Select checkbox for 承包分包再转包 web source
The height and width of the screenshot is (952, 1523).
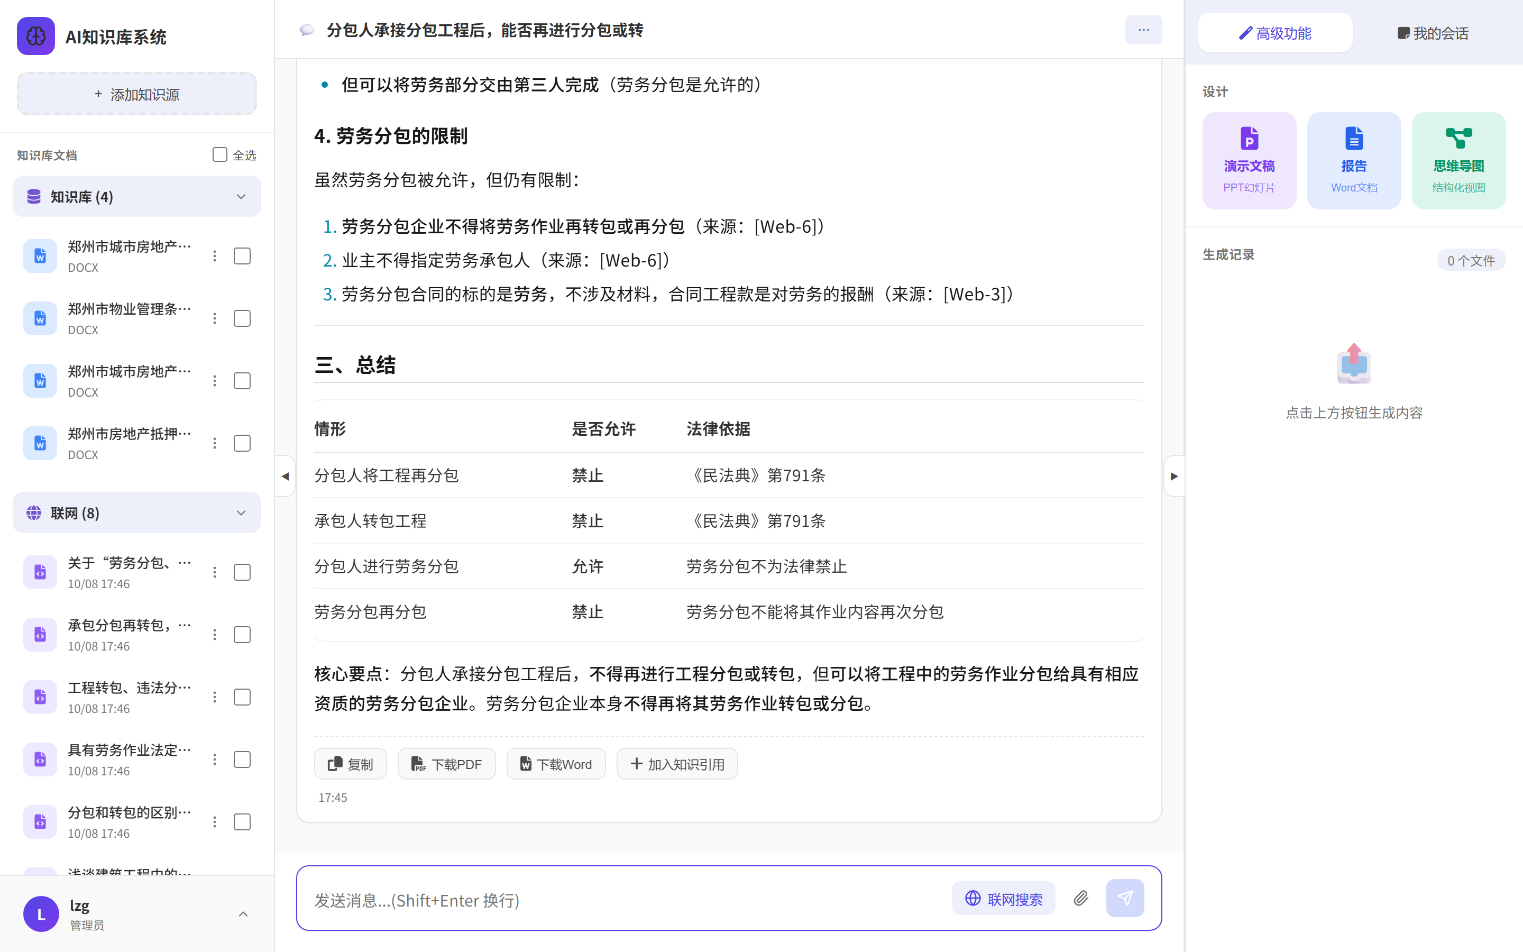(x=242, y=635)
